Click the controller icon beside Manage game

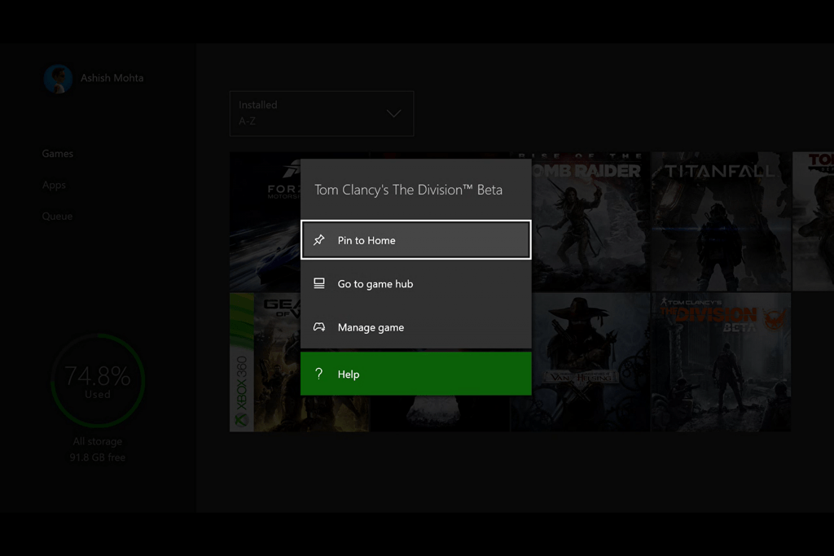coord(318,327)
